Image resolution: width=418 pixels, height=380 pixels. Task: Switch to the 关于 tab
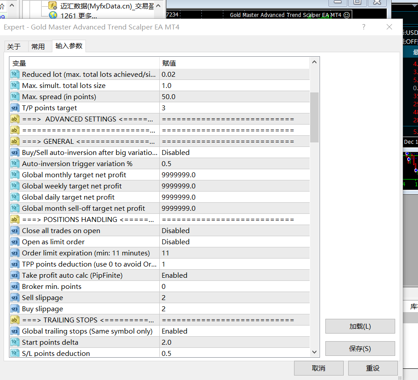click(14, 46)
